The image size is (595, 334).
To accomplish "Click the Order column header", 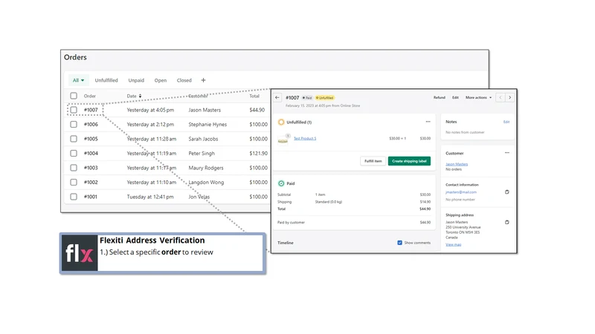I will [x=89, y=96].
